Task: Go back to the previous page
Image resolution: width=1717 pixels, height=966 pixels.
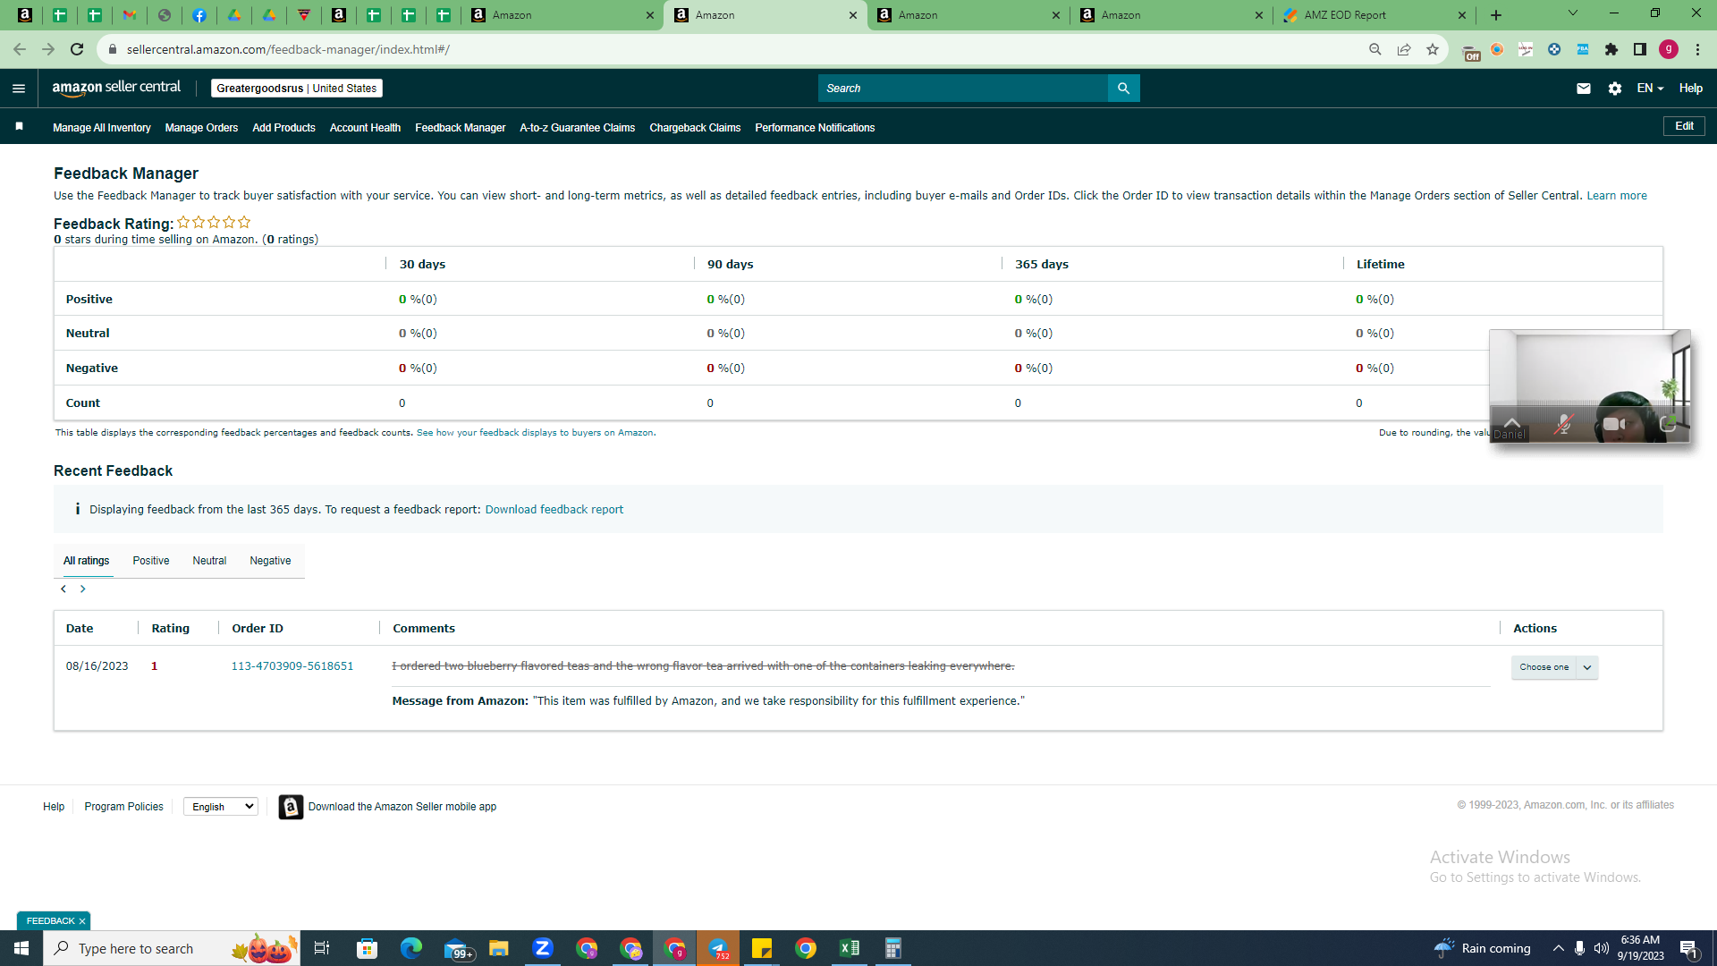Action: pos(20,49)
